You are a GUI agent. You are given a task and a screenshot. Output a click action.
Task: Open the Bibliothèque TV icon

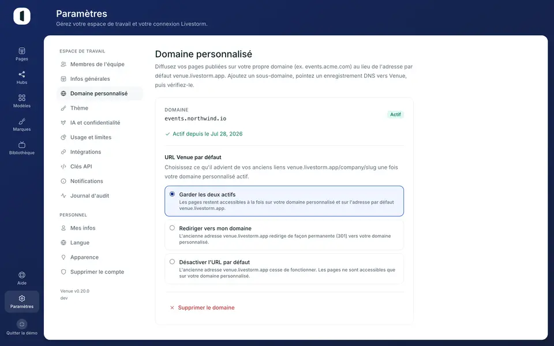[21, 145]
